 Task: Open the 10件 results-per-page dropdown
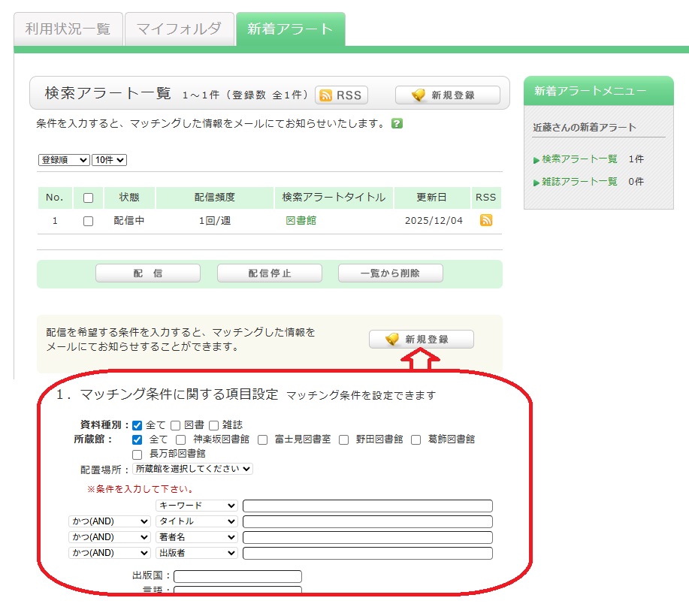point(110,160)
